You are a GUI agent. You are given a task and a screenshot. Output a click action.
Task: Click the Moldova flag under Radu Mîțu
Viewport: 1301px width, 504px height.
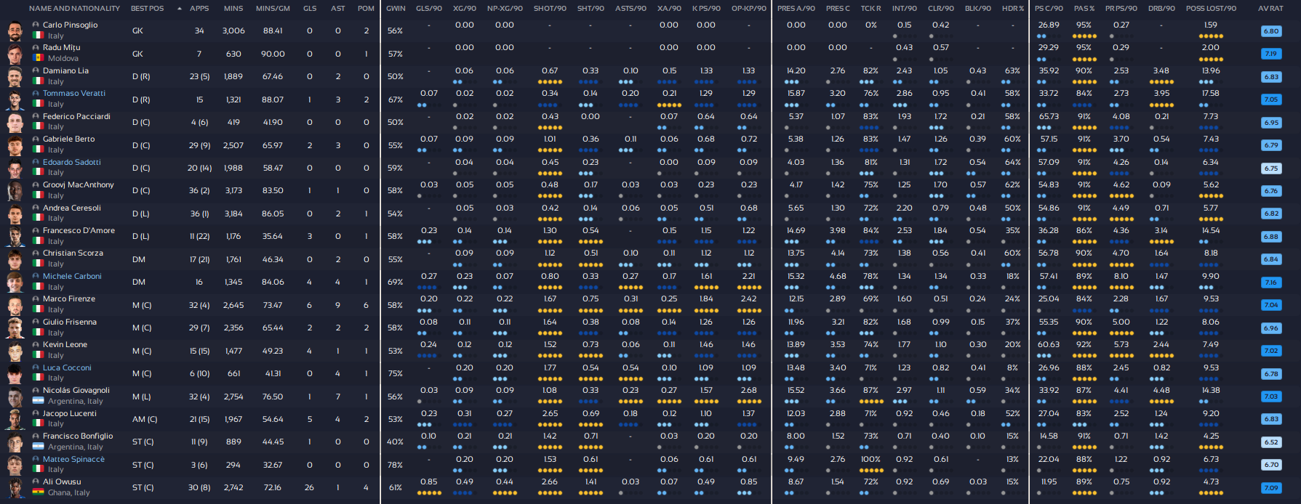[x=39, y=58]
